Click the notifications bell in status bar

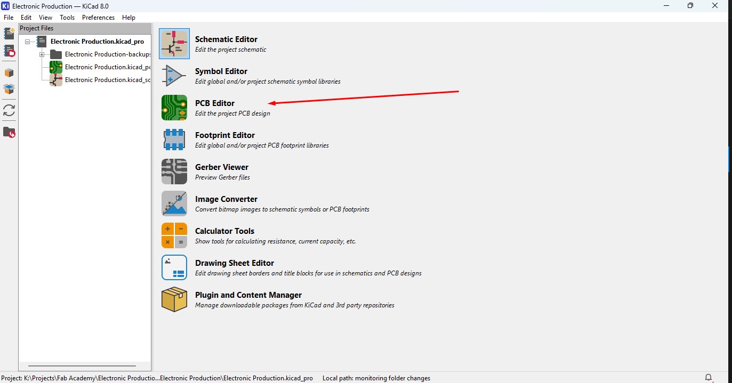(x=709, y=378)
